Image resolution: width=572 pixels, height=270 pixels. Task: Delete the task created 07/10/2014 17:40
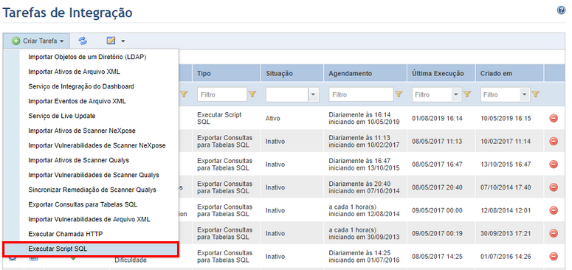click(x=554, y=187)
